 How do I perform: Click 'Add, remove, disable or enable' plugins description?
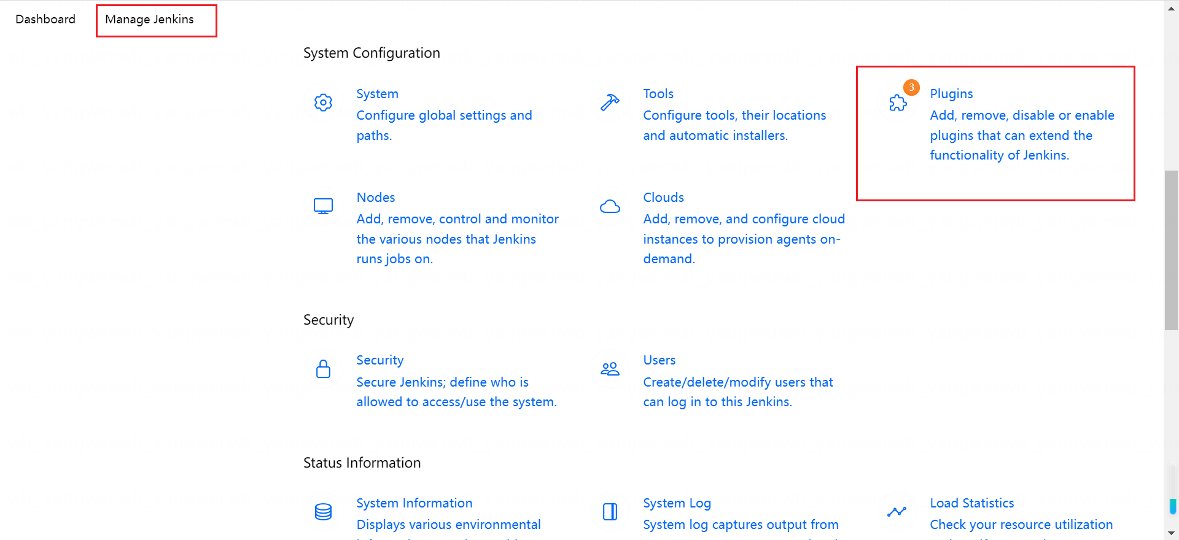pyautogui.click(x=1022, y=115)
